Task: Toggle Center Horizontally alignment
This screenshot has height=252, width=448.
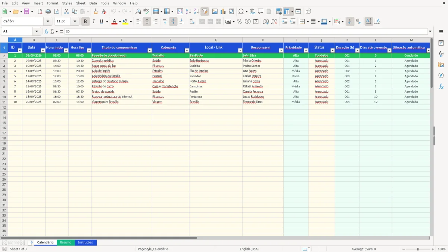Action: pyautogui.click(x=147, y=22)
